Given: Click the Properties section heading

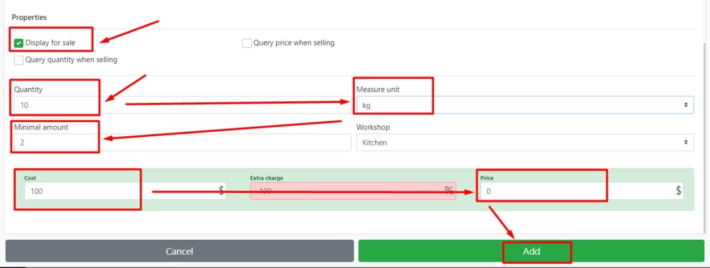Looking at the screenshot, I should (29, 18).
